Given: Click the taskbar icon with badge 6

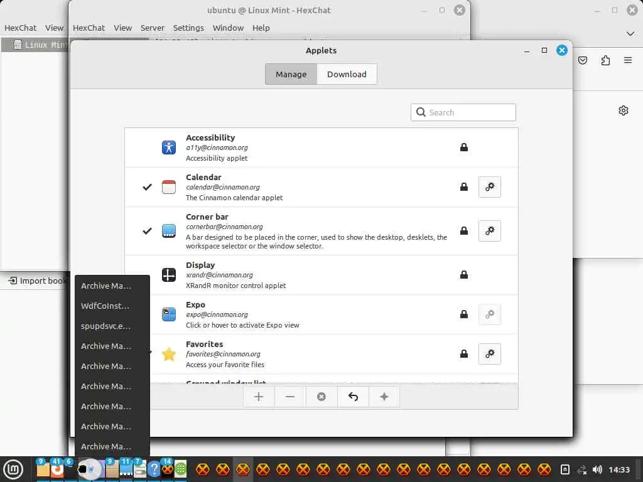Looking at the screenshot, I should [x=70, y=468].
